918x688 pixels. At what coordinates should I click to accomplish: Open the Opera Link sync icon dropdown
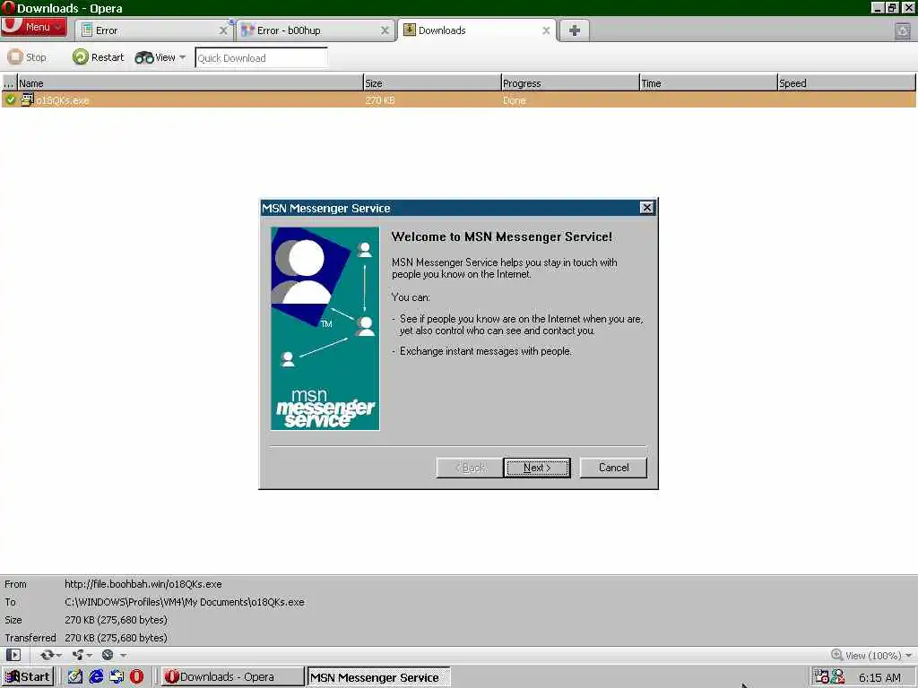click(51, 655)
